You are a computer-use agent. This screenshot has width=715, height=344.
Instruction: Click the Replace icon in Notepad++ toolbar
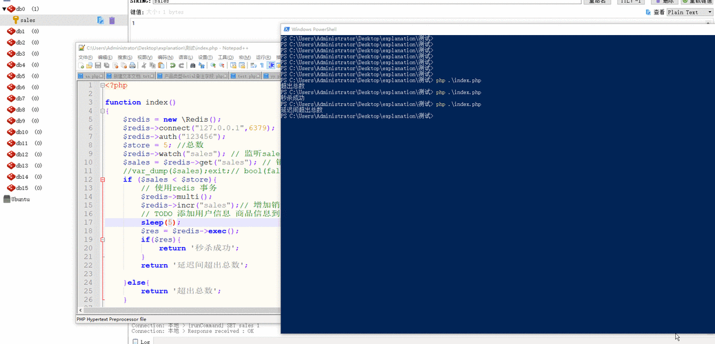[201, 65]
